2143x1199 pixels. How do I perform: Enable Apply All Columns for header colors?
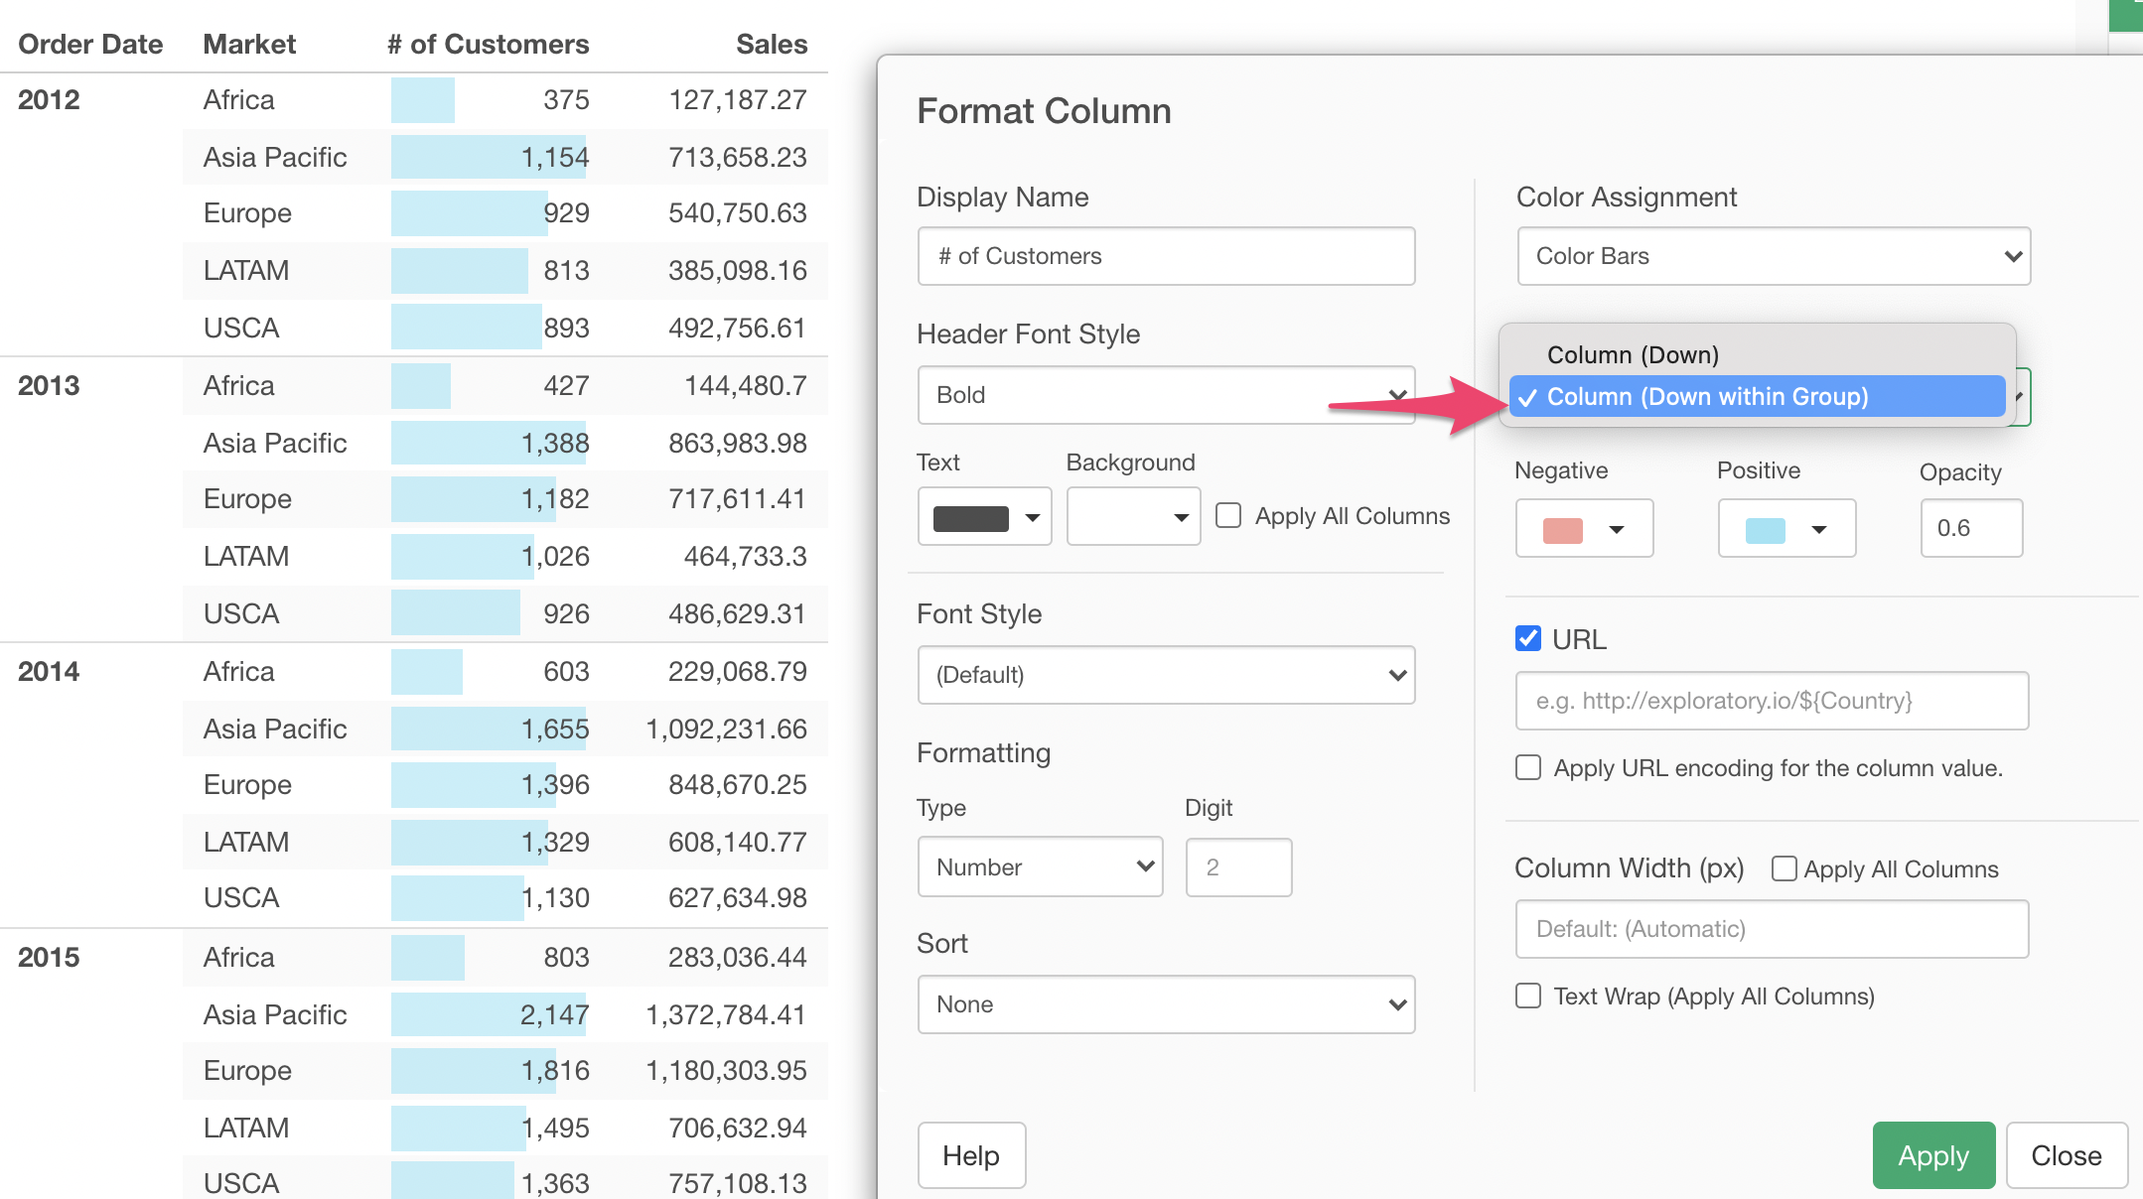[1228, 515]
